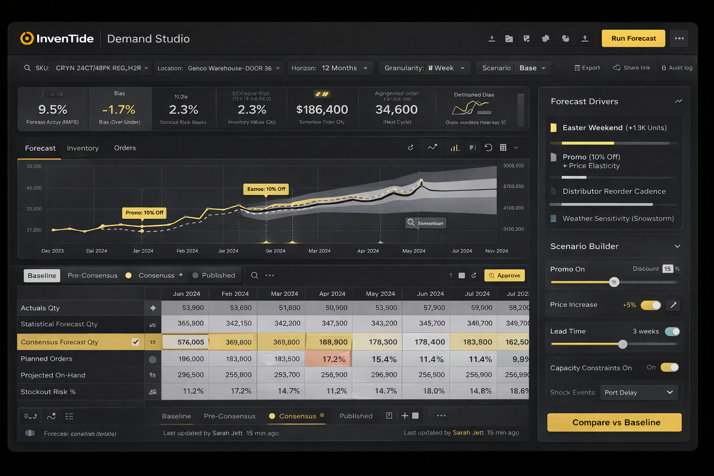
Task: Click the Audit log lock icon
Action: pyautogui.click(x=664, y=68)
